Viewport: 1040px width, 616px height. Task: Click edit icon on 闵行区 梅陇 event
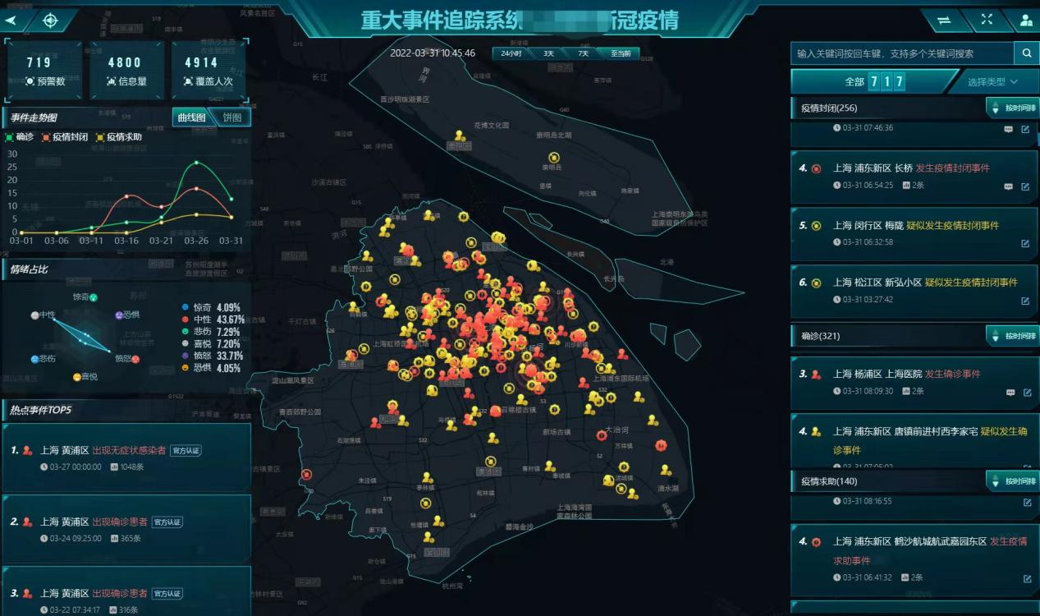pyautogui.click(x=1025, y=243)
